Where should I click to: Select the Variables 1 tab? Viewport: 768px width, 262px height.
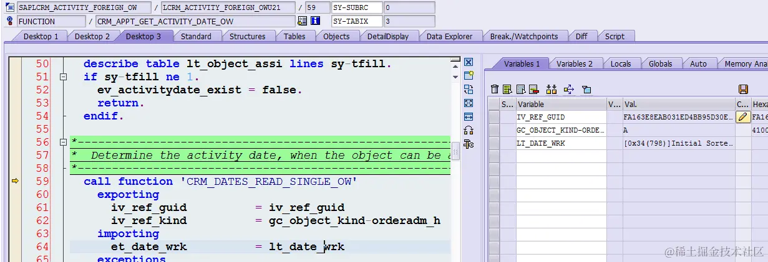[522, 63]
